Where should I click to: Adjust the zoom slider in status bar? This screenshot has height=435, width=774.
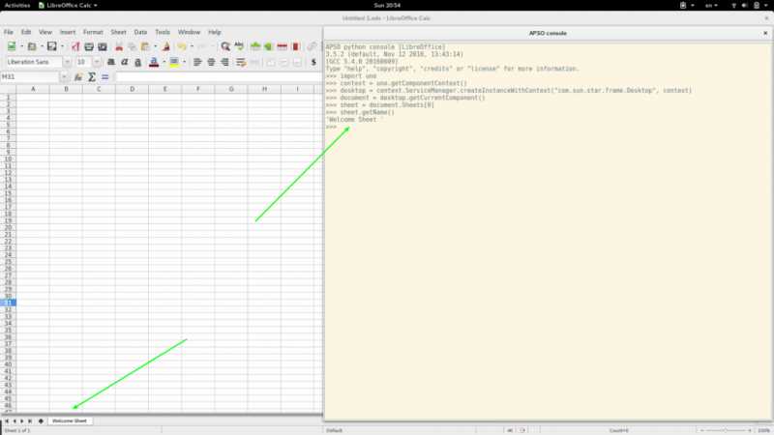point(726,430)
